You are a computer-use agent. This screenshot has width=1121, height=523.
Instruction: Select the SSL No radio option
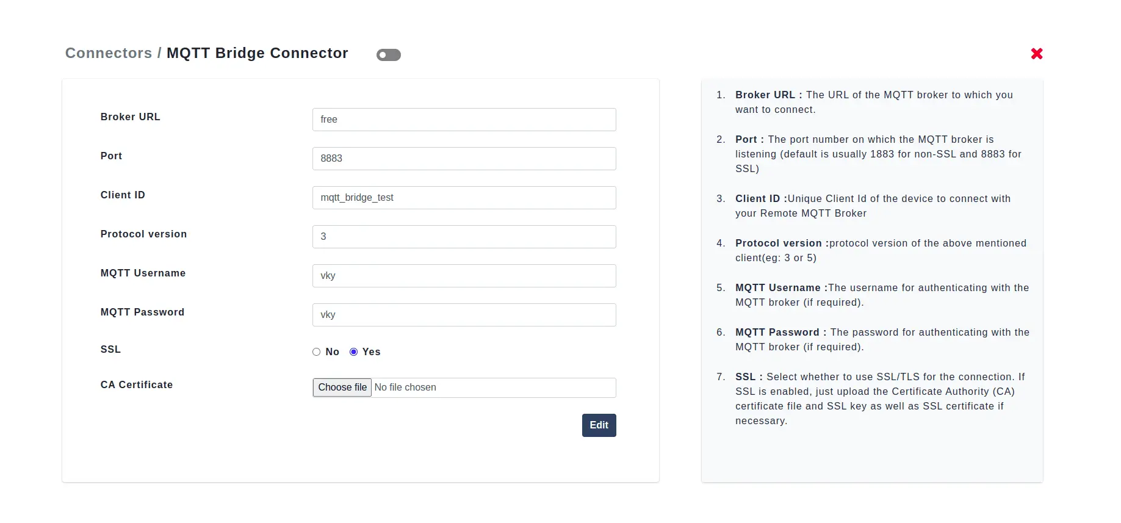click(316, 352)
